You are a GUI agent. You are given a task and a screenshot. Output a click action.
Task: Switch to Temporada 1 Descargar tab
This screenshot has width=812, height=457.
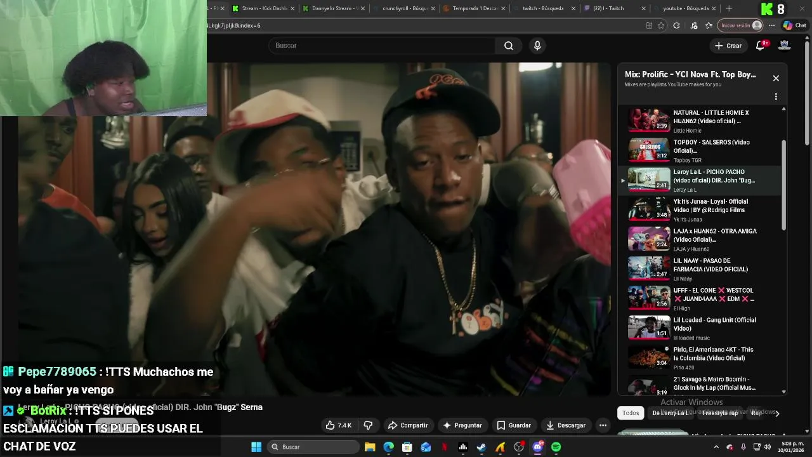coord(475,8)
